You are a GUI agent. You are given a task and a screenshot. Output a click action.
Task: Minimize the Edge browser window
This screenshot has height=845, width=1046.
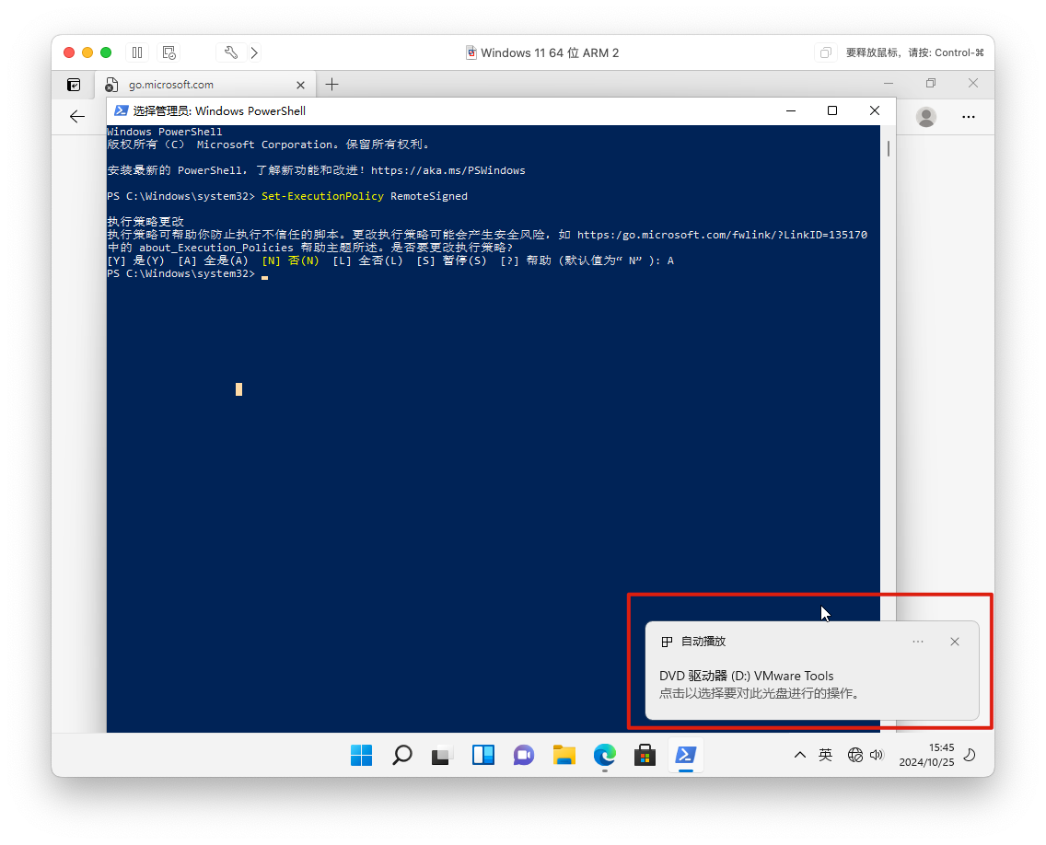889,84
